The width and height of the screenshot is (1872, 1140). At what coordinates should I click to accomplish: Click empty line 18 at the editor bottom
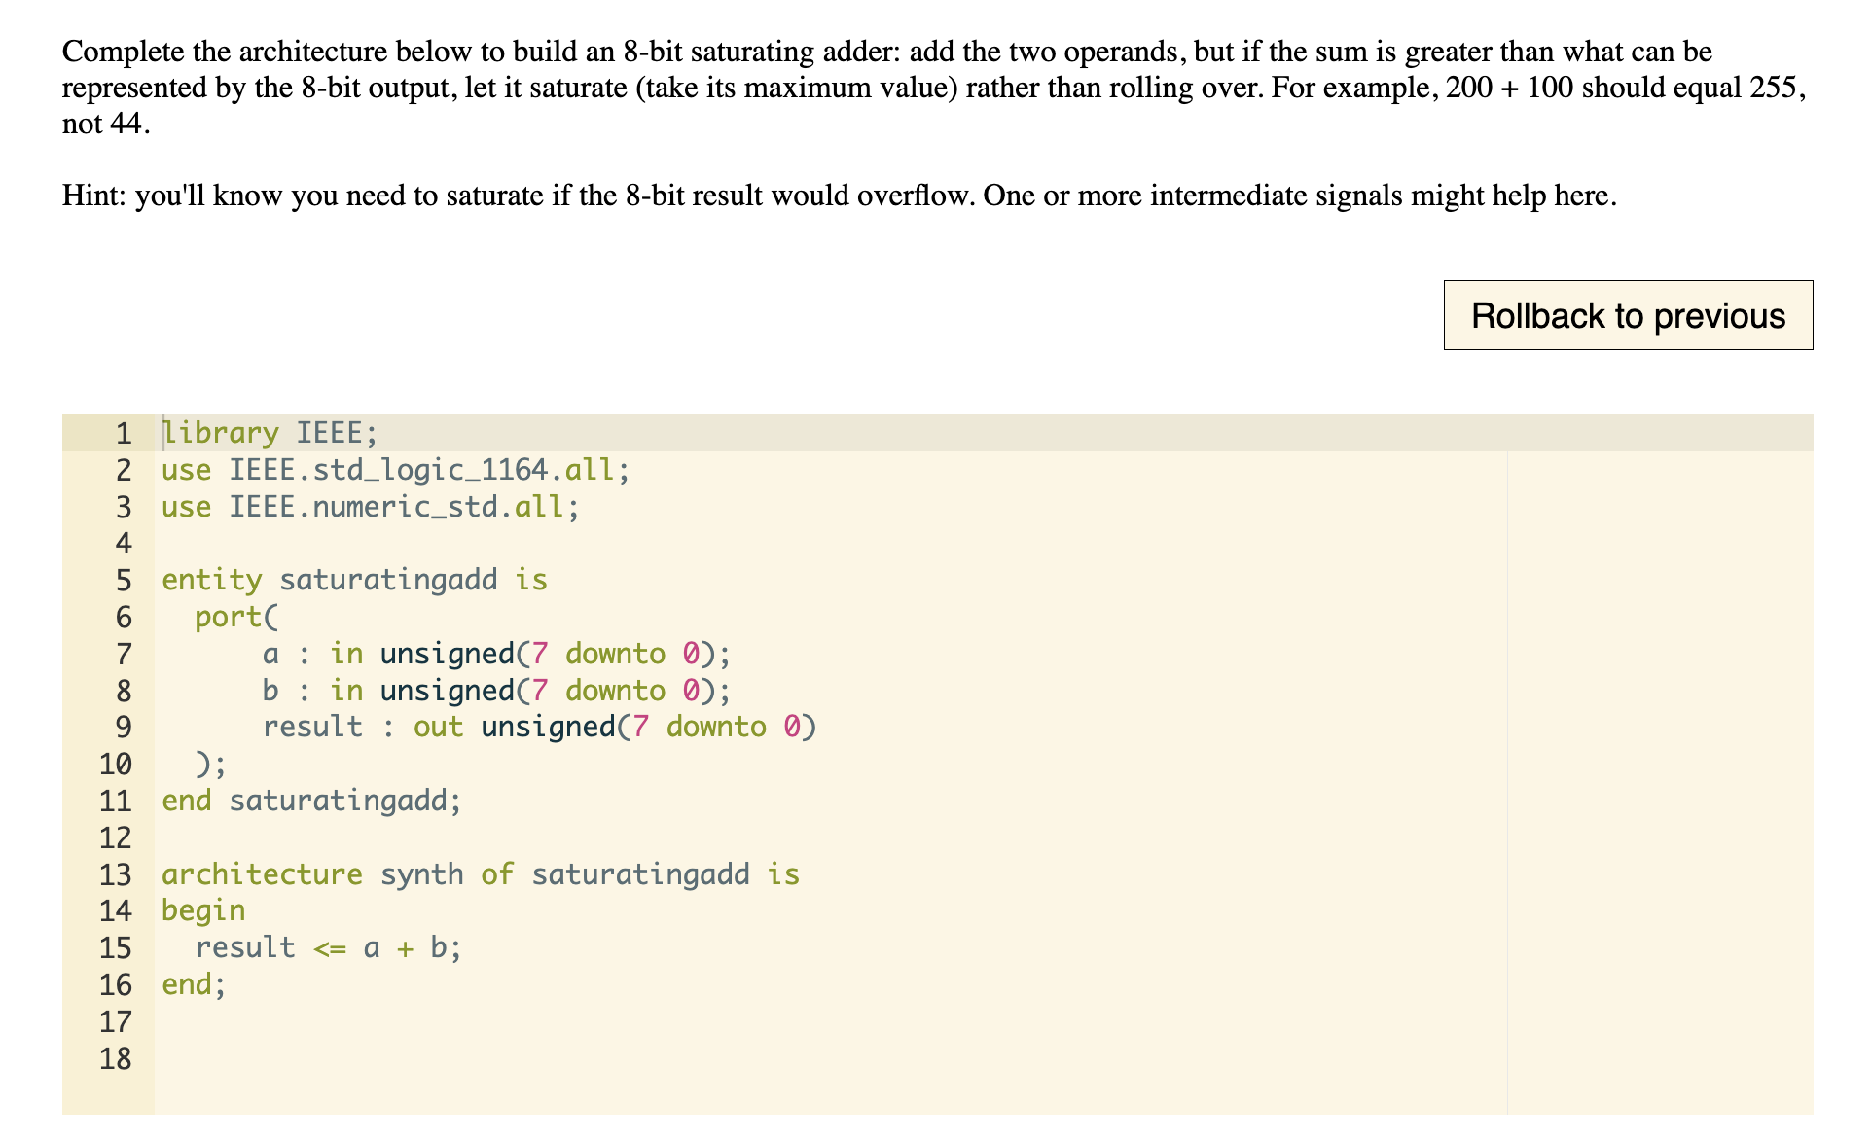pyautogui.click(x=292, y=1058)
